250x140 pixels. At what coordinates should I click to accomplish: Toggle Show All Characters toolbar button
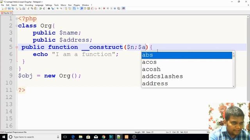pos(78,9)
